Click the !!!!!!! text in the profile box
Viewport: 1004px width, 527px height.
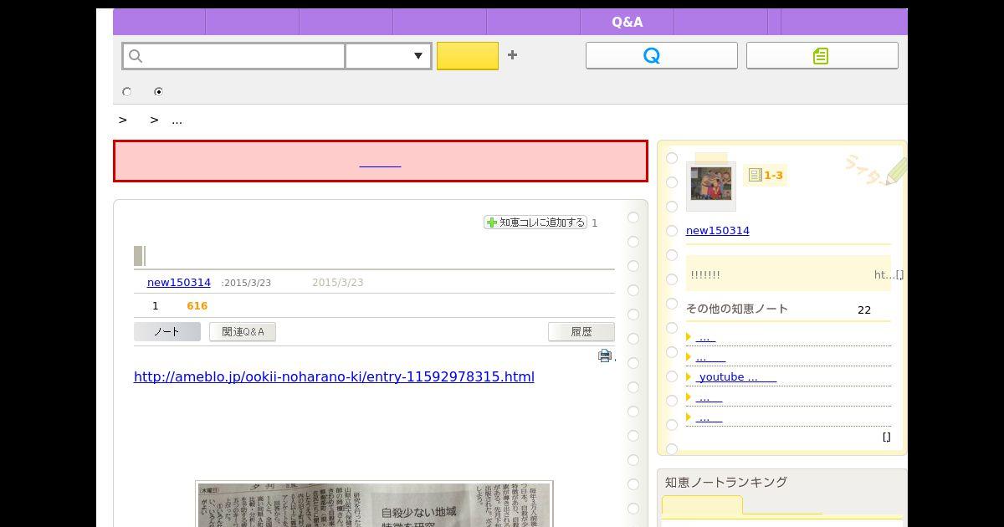pyautogui.click(x=705, y=274)
